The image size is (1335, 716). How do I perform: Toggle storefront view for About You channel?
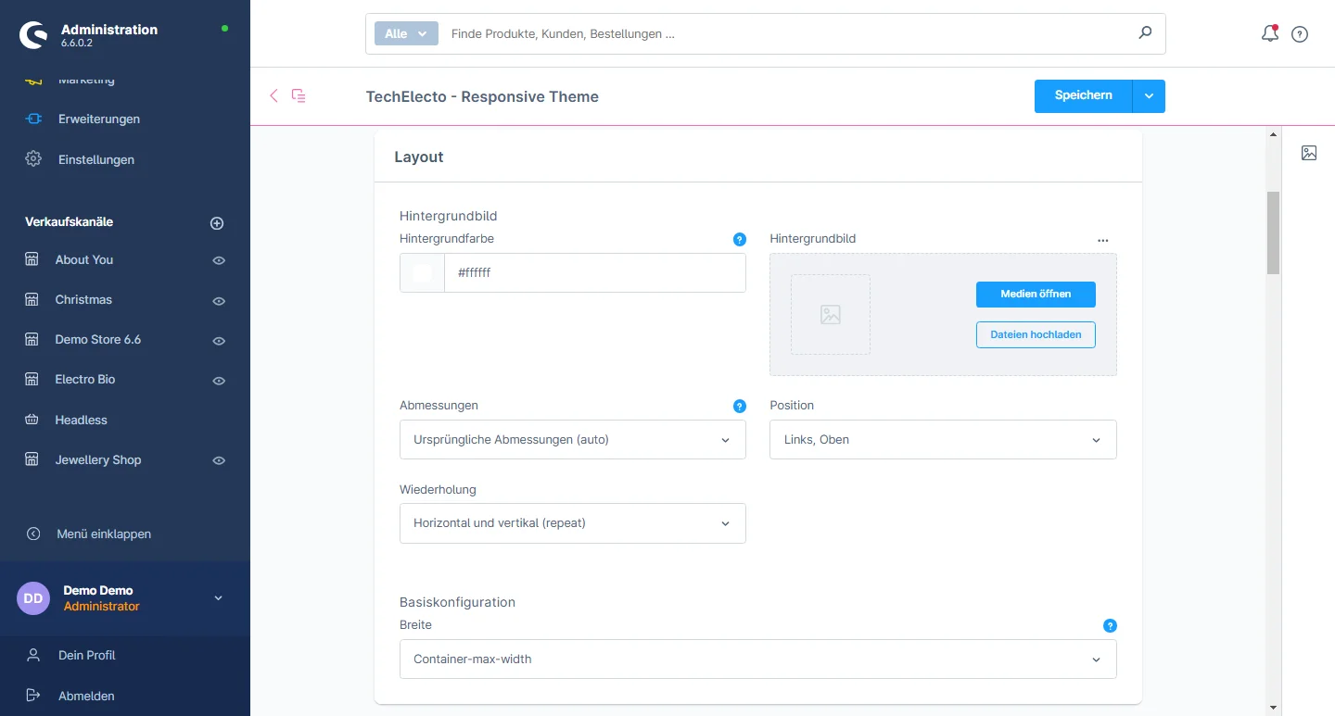pos(219,261)
